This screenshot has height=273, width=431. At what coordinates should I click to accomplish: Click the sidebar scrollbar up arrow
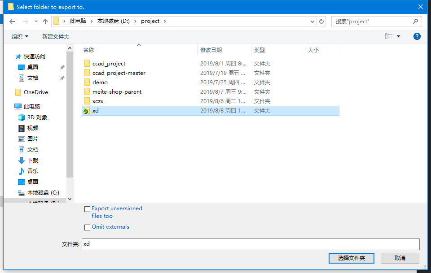[70, 48]
